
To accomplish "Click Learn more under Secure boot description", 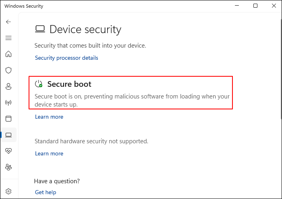I will coord(49,117).
